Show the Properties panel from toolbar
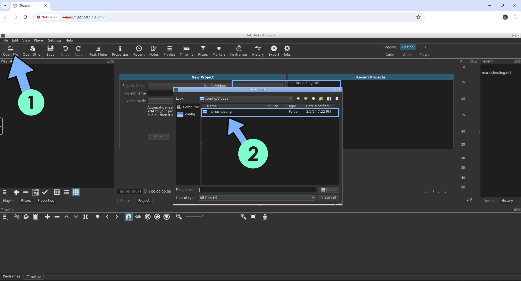Screen dimensions: 521x281 120,51
